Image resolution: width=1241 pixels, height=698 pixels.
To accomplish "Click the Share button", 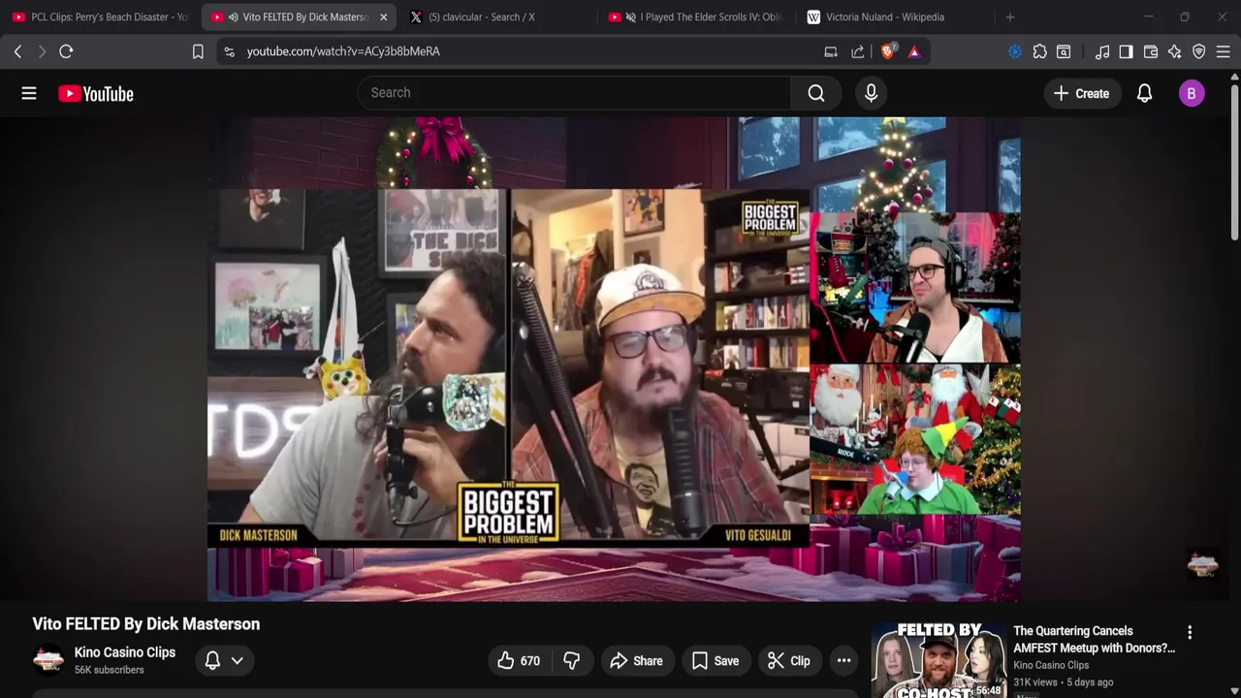I will 636,661.
